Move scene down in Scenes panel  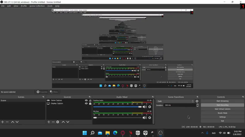[17, 122]
